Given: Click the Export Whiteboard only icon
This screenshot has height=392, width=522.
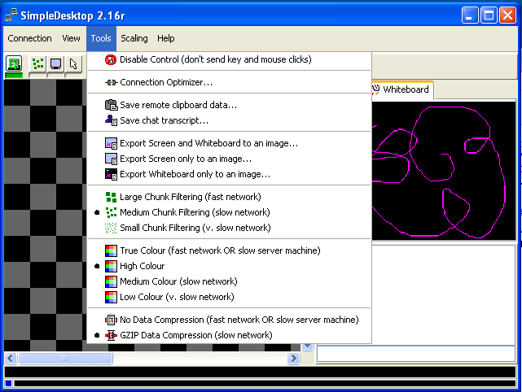Looking at the screenshot, I should coord(111,174).
